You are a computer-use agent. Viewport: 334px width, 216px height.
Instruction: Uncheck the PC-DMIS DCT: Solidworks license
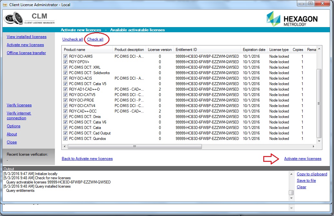[x=66, y=73]
